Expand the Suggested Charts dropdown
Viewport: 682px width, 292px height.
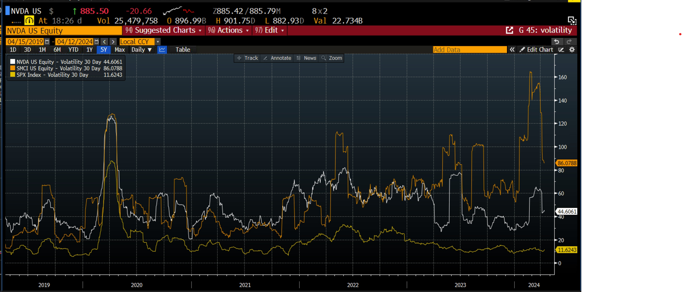point(164,30)
